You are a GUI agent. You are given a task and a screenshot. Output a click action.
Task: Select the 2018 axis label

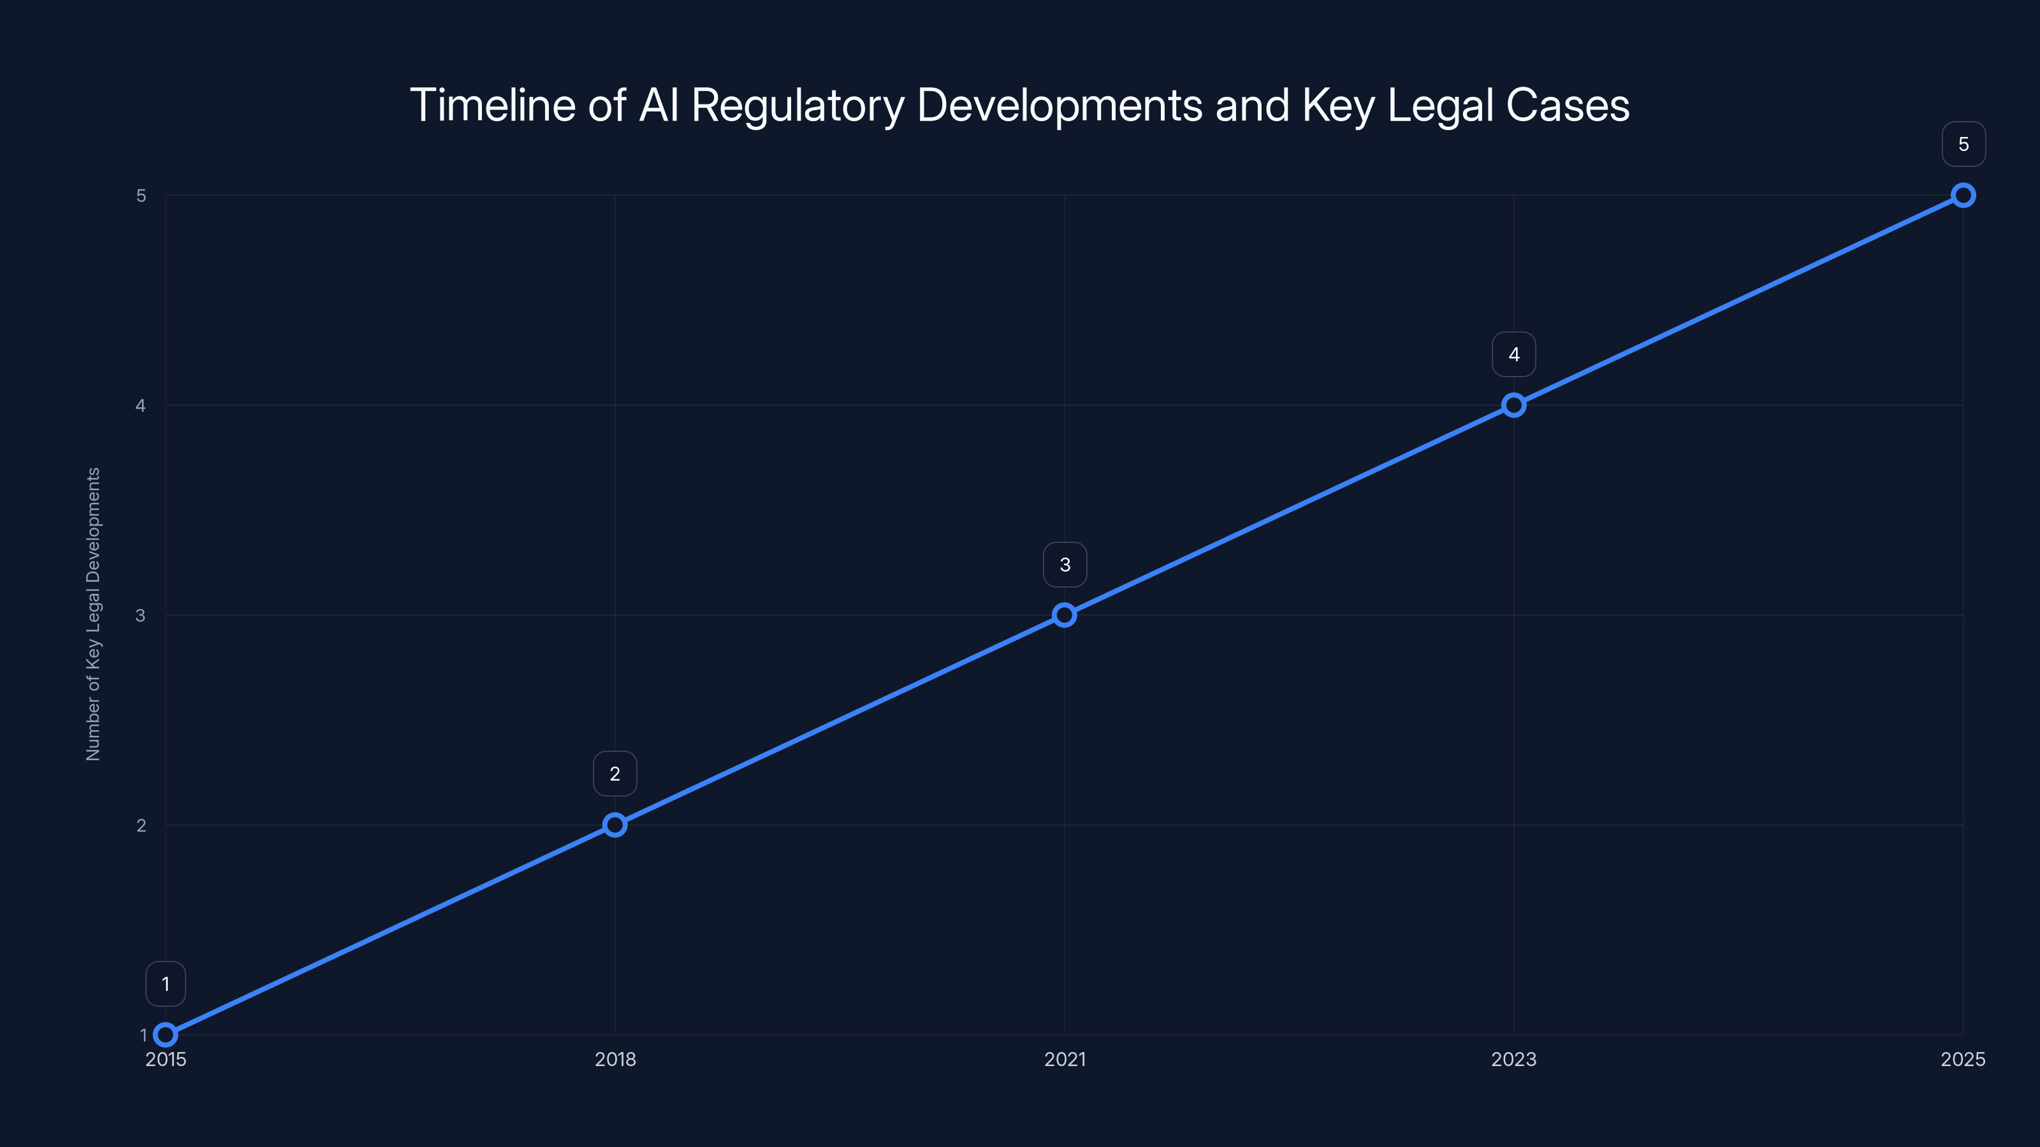click(615, 1059)
